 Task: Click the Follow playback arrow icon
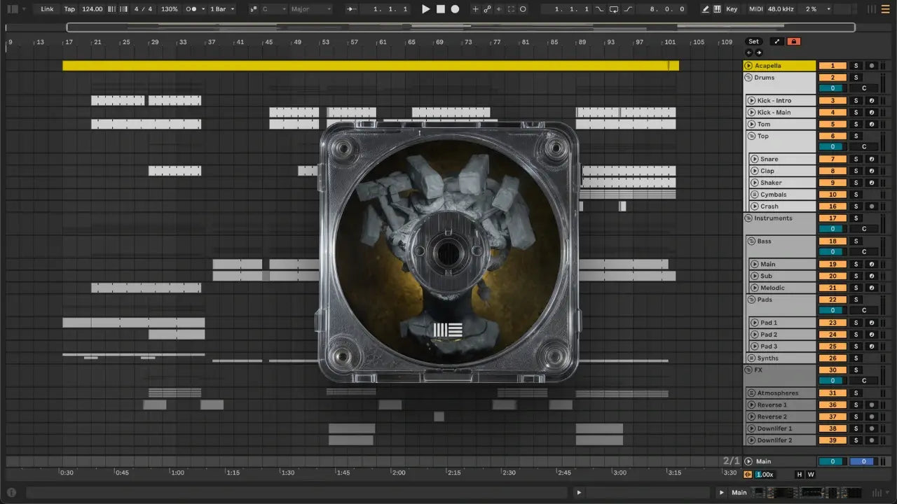pos(352,9)
